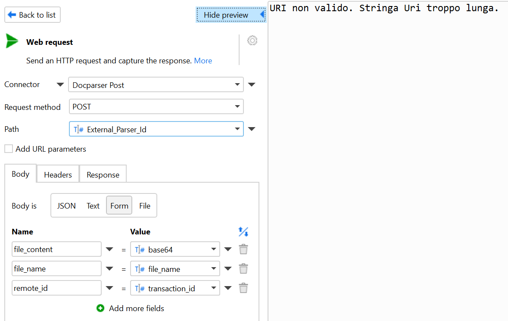Open the More link
Screen dimensions: 508x321
[x=203, y=61]
